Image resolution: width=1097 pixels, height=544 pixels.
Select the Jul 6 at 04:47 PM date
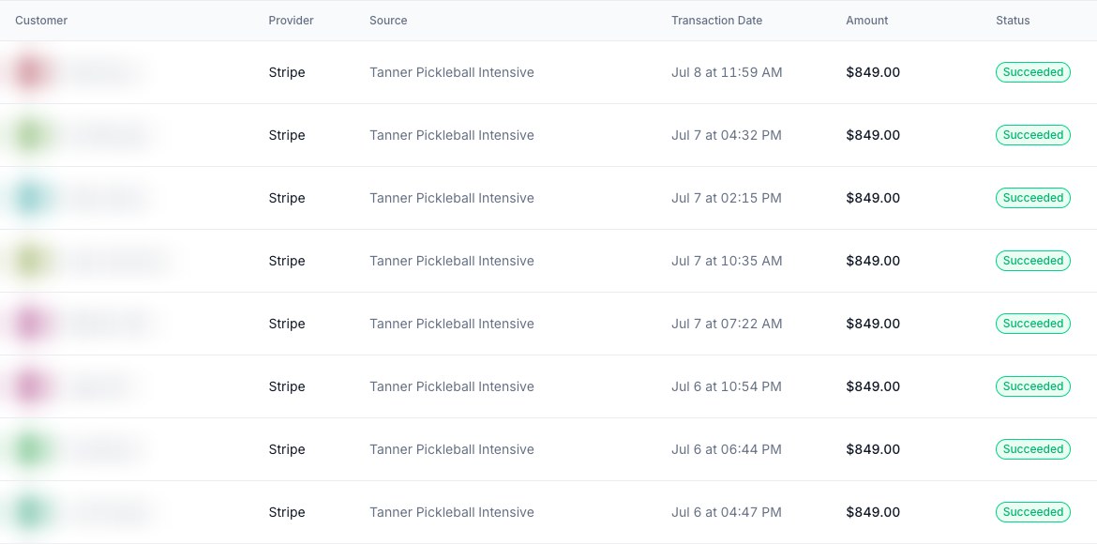pos(727,512)
